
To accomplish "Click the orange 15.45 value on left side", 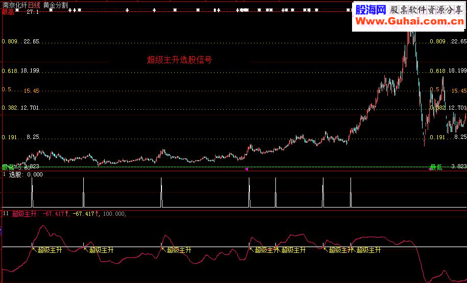I will point(31,91).
